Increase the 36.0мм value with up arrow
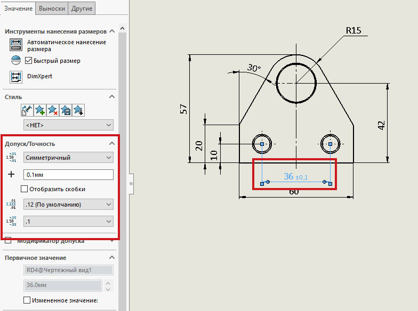Screen dimensions: 418x311 pyautogui.click(x=108, y=283)
